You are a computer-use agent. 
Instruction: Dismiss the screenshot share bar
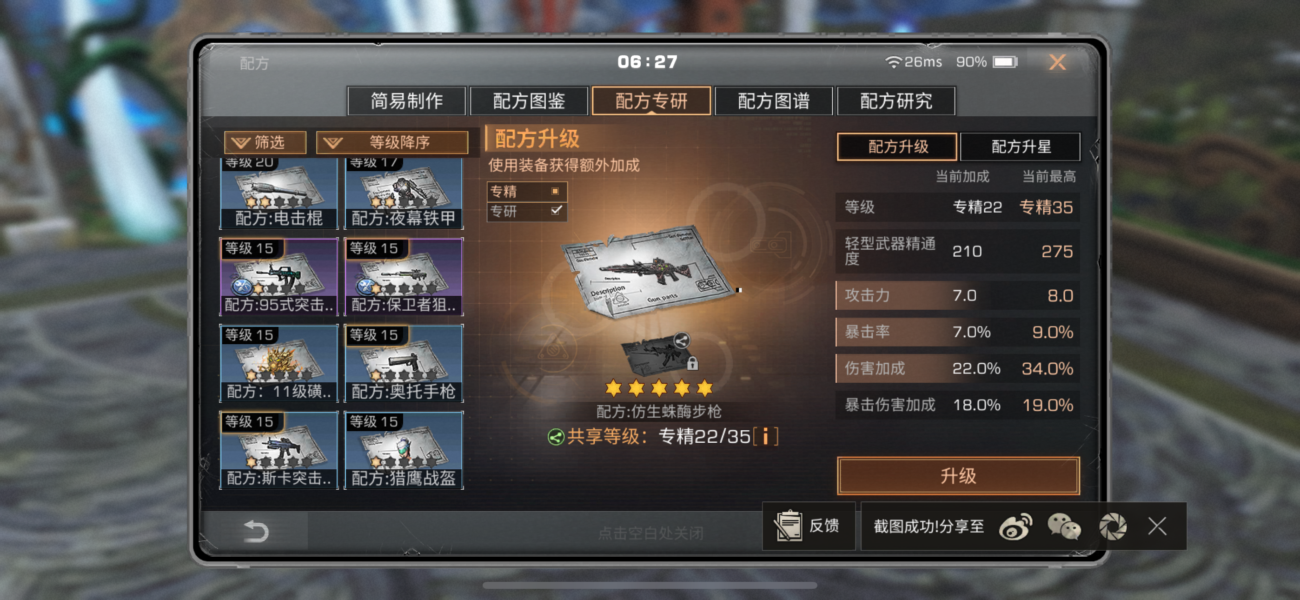tap(1157, 526)
